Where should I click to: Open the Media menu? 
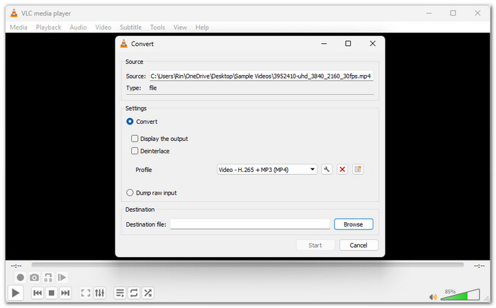(x=18, y=27)
